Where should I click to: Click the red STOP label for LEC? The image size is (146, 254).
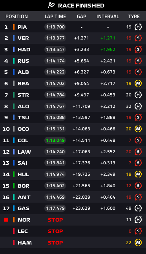(x=55, y=231)
